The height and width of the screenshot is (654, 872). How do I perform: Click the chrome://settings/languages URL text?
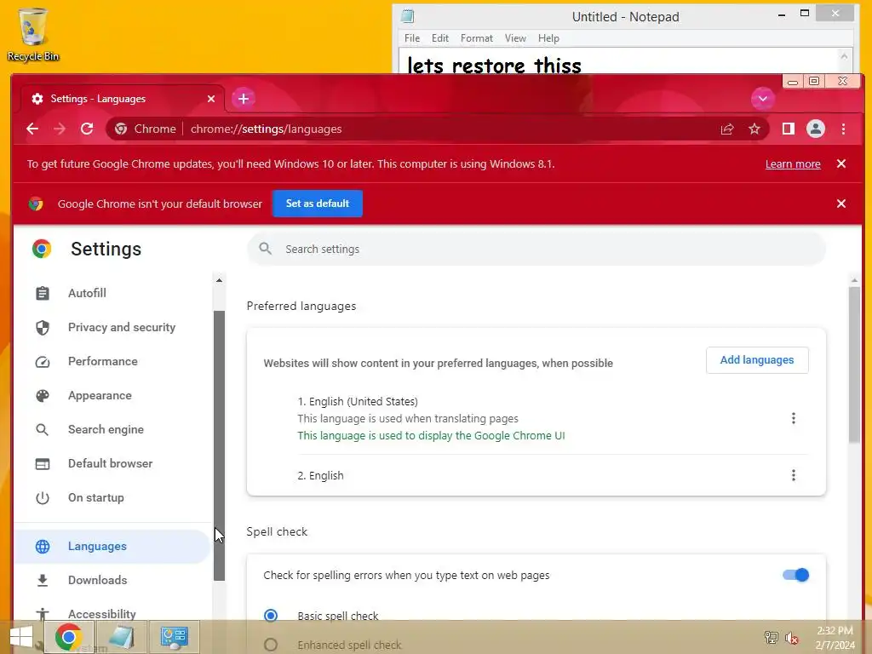pos(266,129)
